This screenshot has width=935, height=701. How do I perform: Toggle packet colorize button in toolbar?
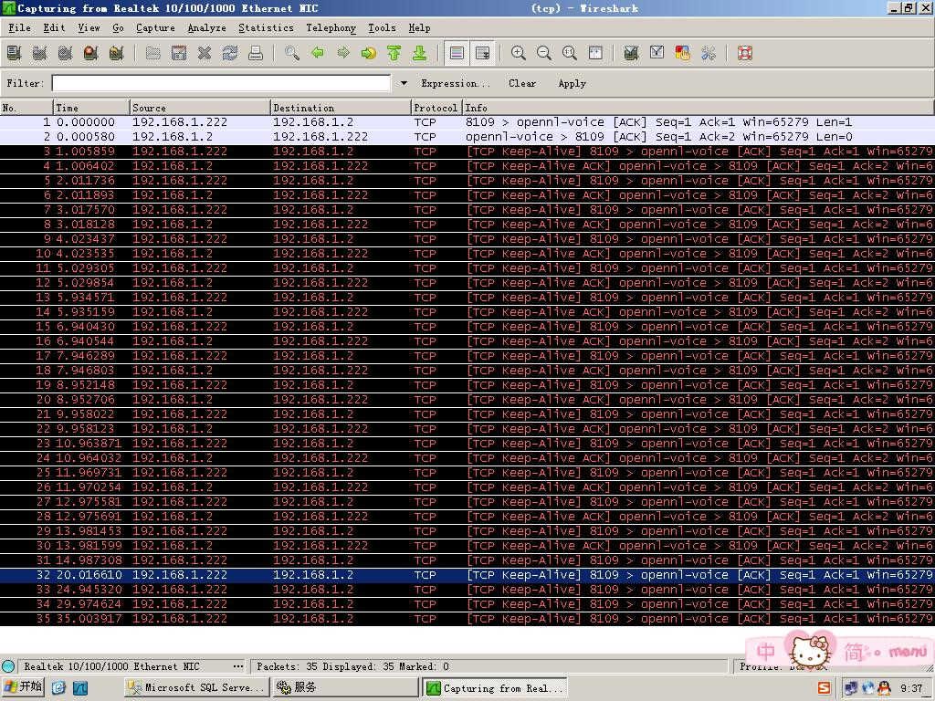(x=457, y=54)
